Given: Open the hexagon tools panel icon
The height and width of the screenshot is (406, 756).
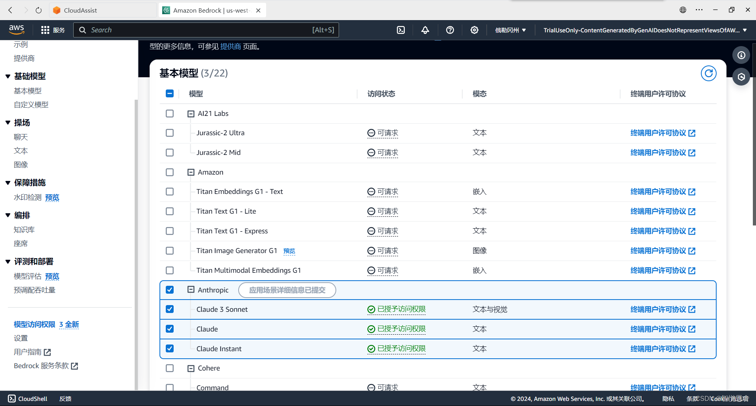Looking at the screenshot, I should pyautogui.click(x=741, y=77).
